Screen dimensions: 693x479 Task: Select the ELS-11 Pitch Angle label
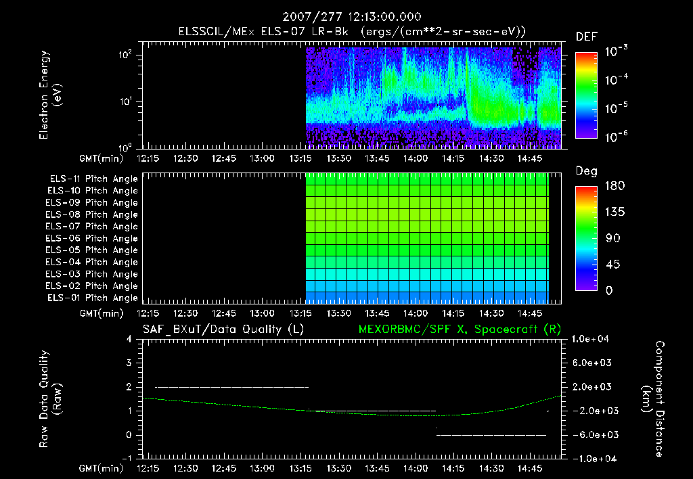(93, 179)
